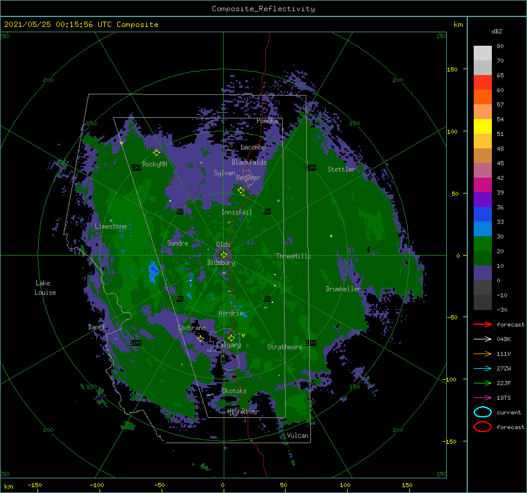Viewport: 527px width, 493px height.
Task: Select the red 65 dBZ color swatch
Action: point(482,82)
